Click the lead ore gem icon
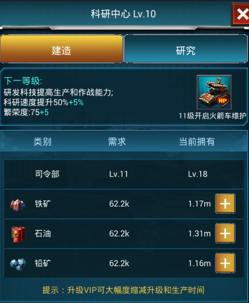 click(18, 264)
